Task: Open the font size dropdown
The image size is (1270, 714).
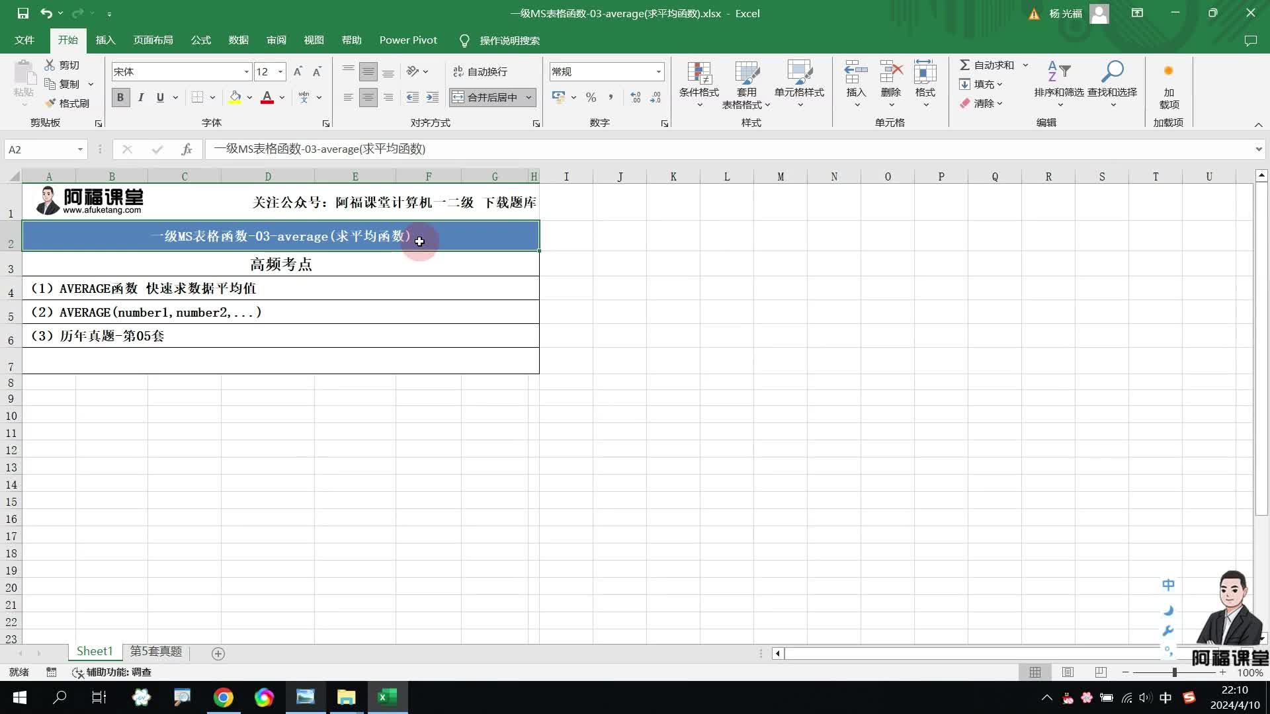Action: [280, 71]
